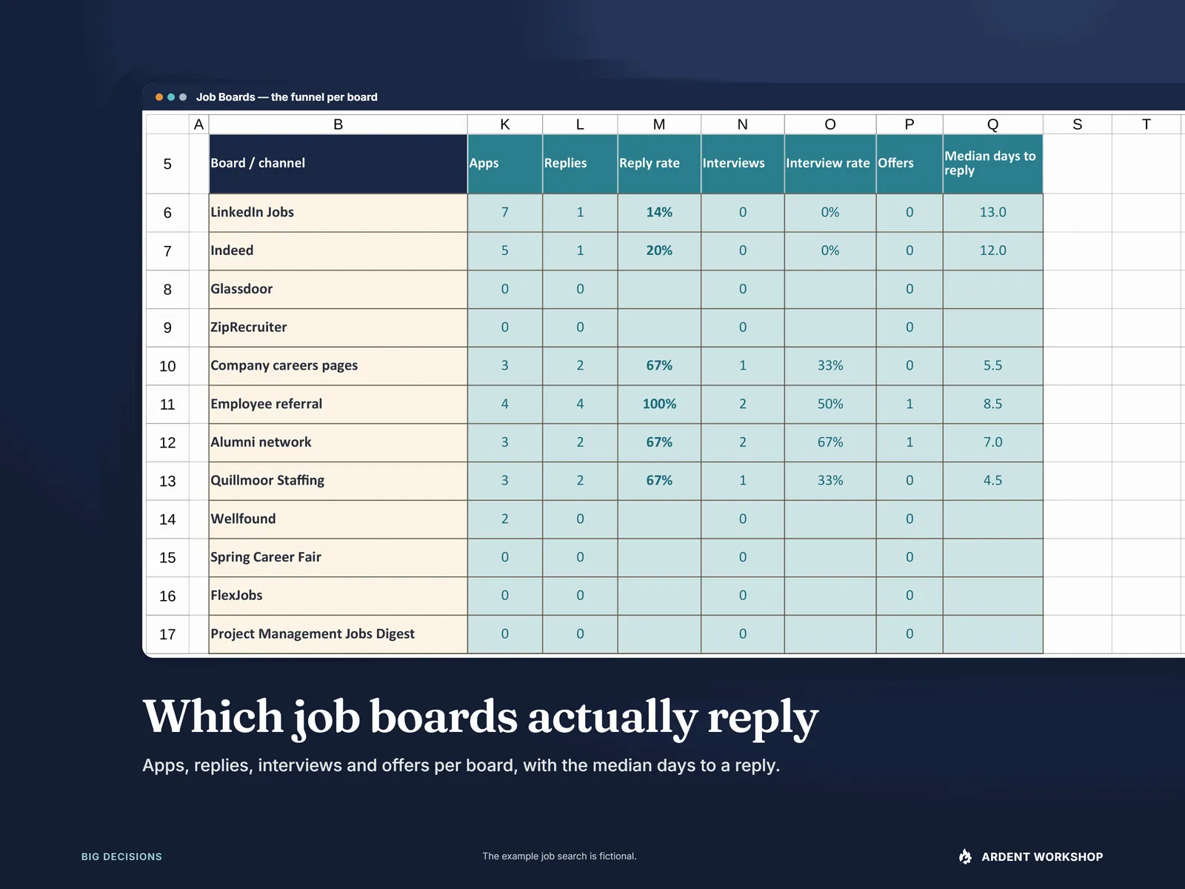Select the "Quillmoor Staffing" cell
The width and height of the screenshot is (1185, 889).
tap(338, 481)
